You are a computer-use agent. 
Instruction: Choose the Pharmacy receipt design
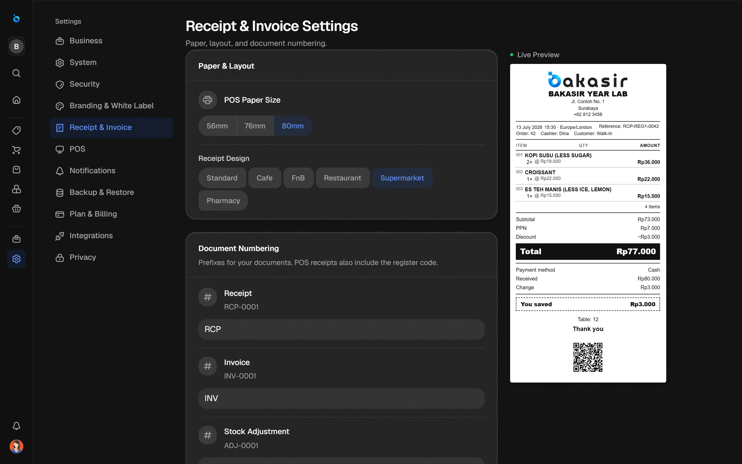pos(223,201)
